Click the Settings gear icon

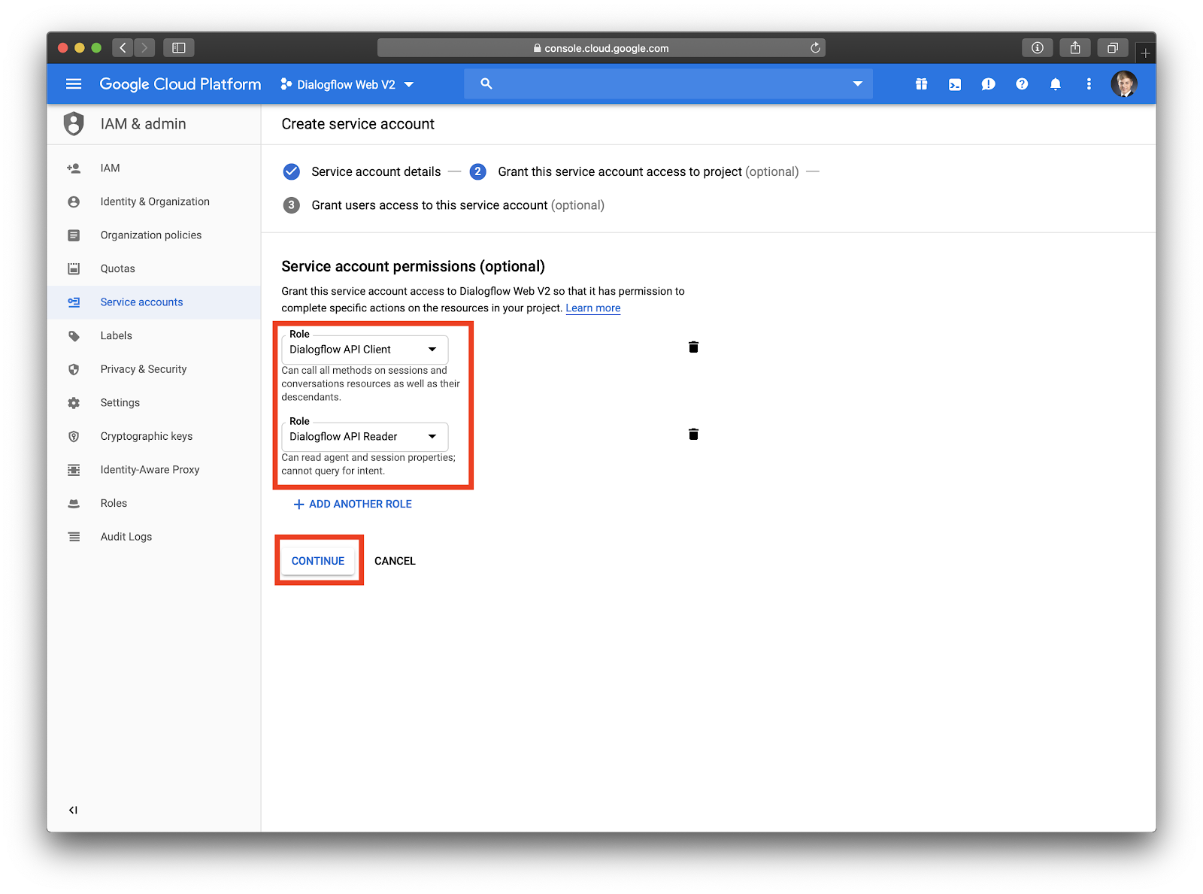74,403
